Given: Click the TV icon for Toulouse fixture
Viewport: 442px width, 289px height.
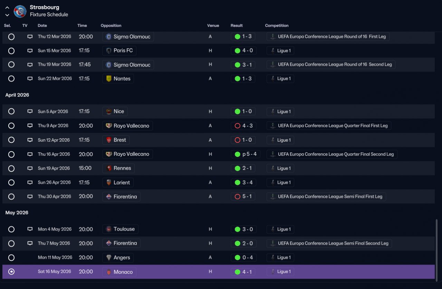Looking at the screenshot, I should pos(30,229).
